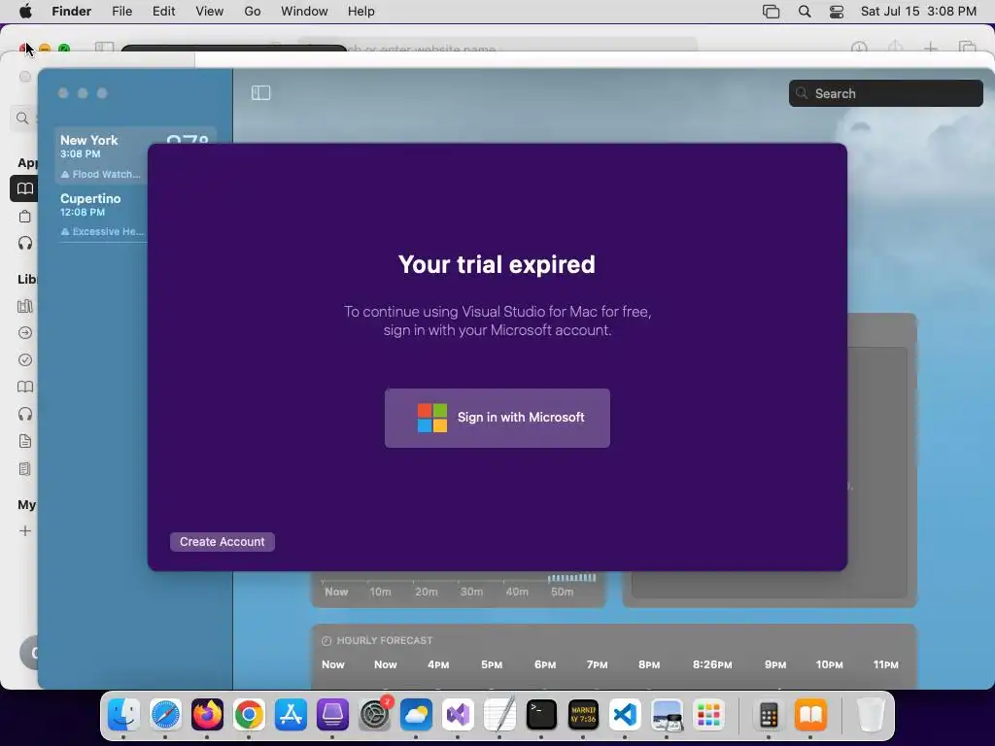This screenshot has height=746, width=995.
Task: Open the Apple menu
Action: (25, 11)
